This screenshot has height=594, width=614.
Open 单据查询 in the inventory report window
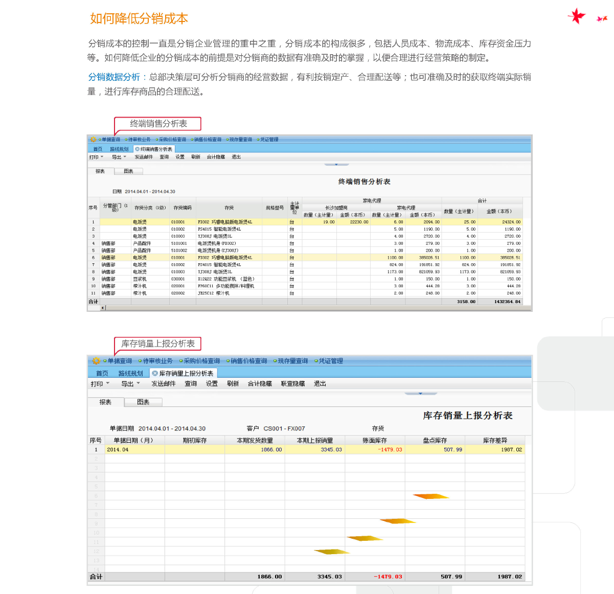pos(119,361)
